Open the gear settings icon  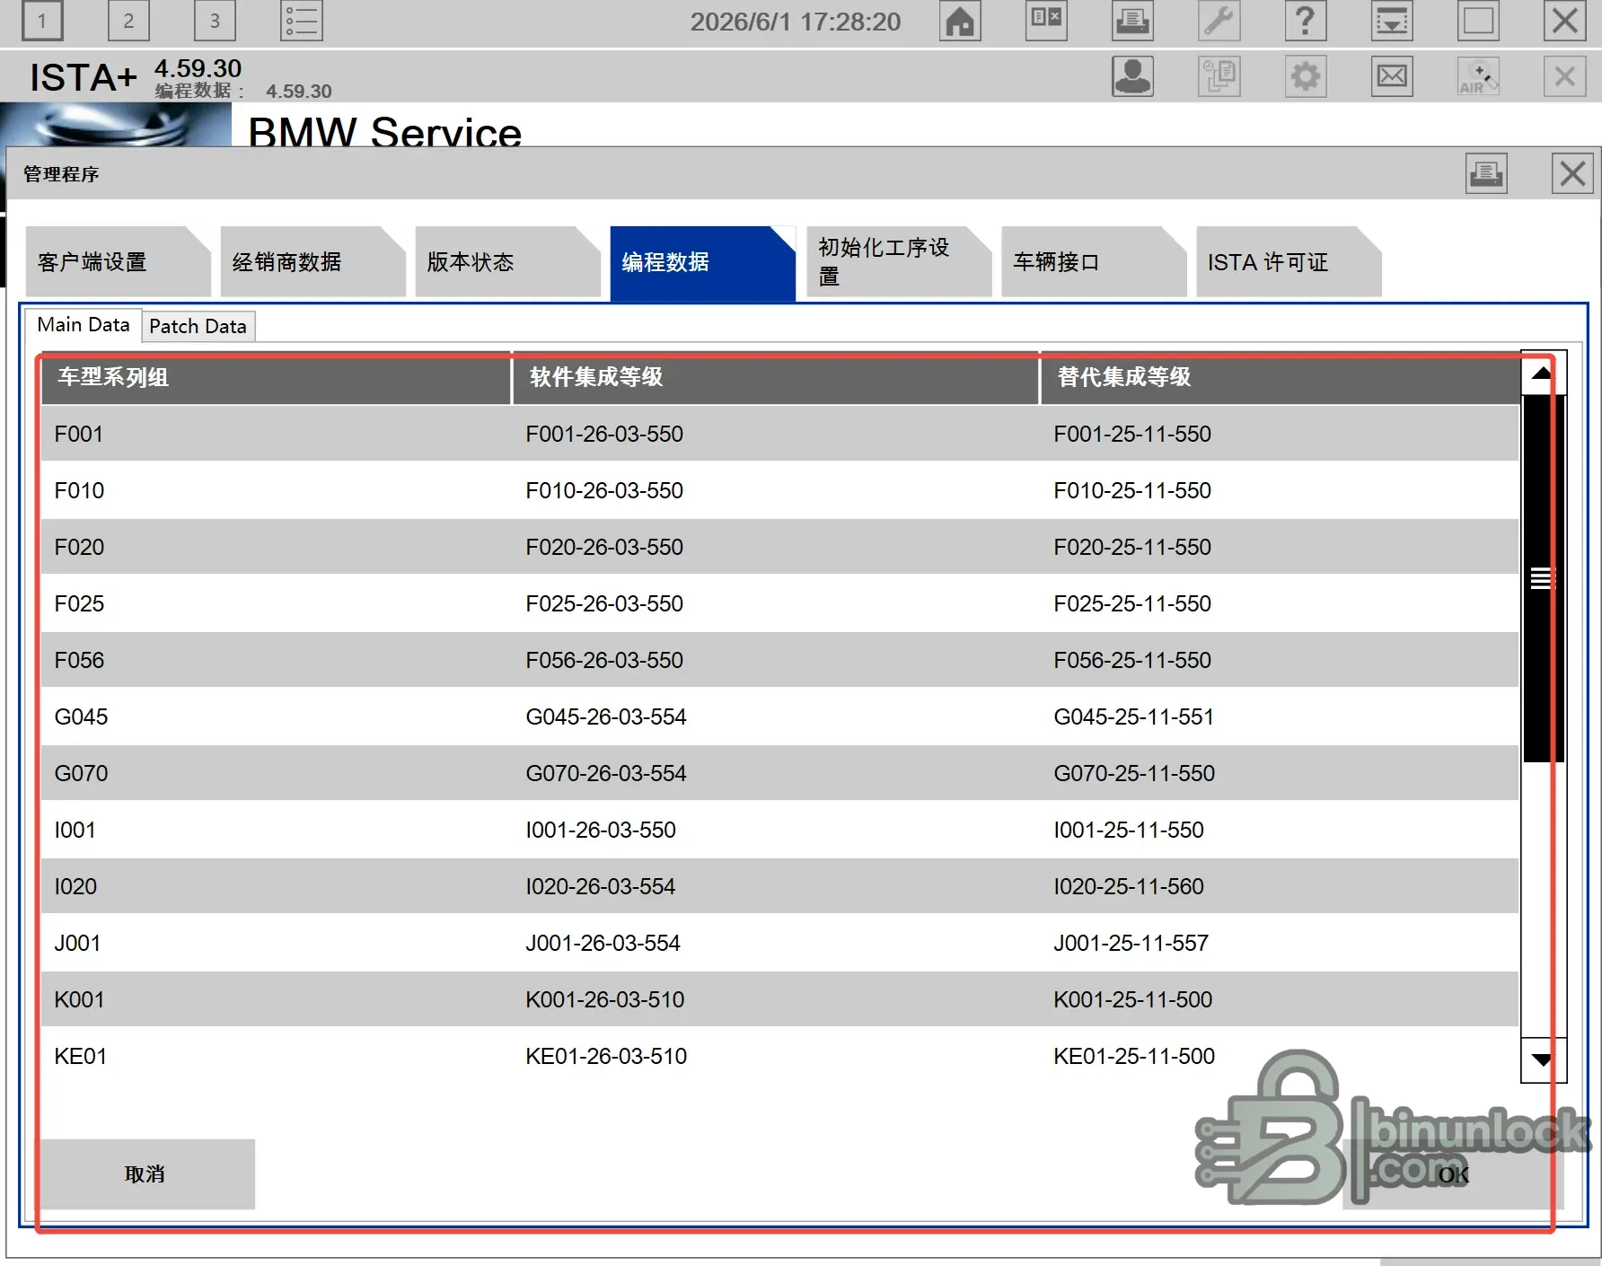[1306, 76]
